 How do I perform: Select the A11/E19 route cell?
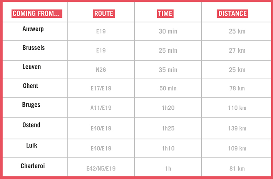point(101,108)
